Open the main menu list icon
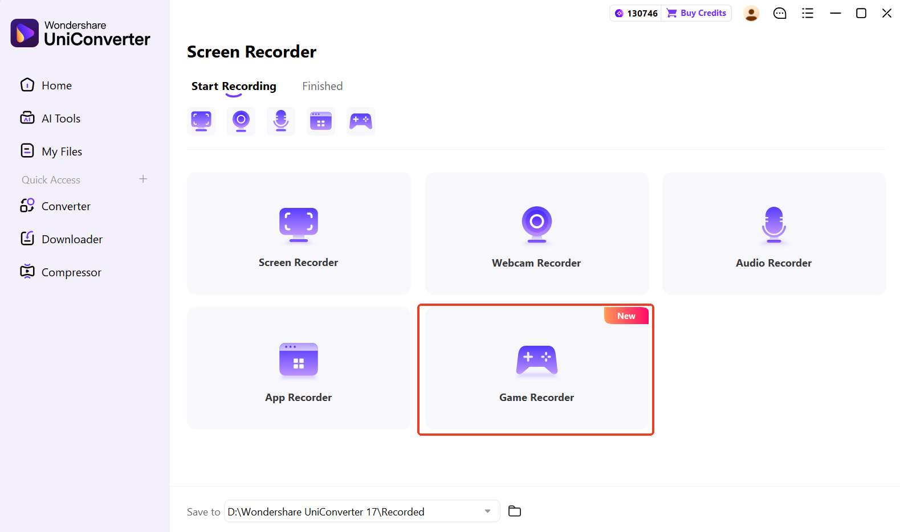The image size is (900, 532). [x=808, y=13]
